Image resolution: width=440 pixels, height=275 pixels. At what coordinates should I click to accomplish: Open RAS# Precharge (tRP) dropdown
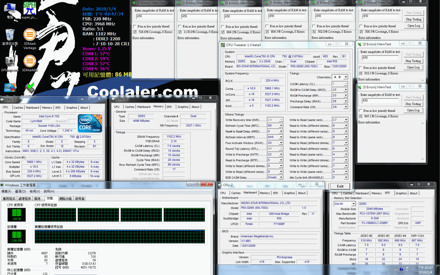(x=346, y=95)
